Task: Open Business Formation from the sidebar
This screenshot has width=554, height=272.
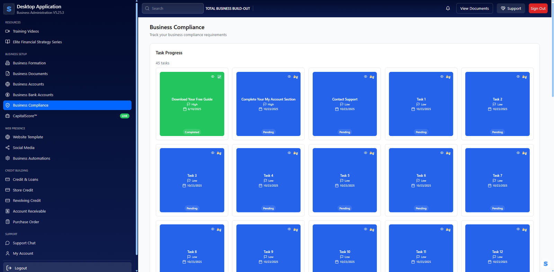Action: click(29, 63)
